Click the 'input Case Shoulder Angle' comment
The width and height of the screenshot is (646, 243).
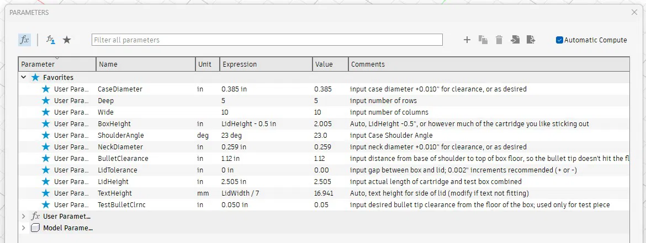[x=391, y=135]
